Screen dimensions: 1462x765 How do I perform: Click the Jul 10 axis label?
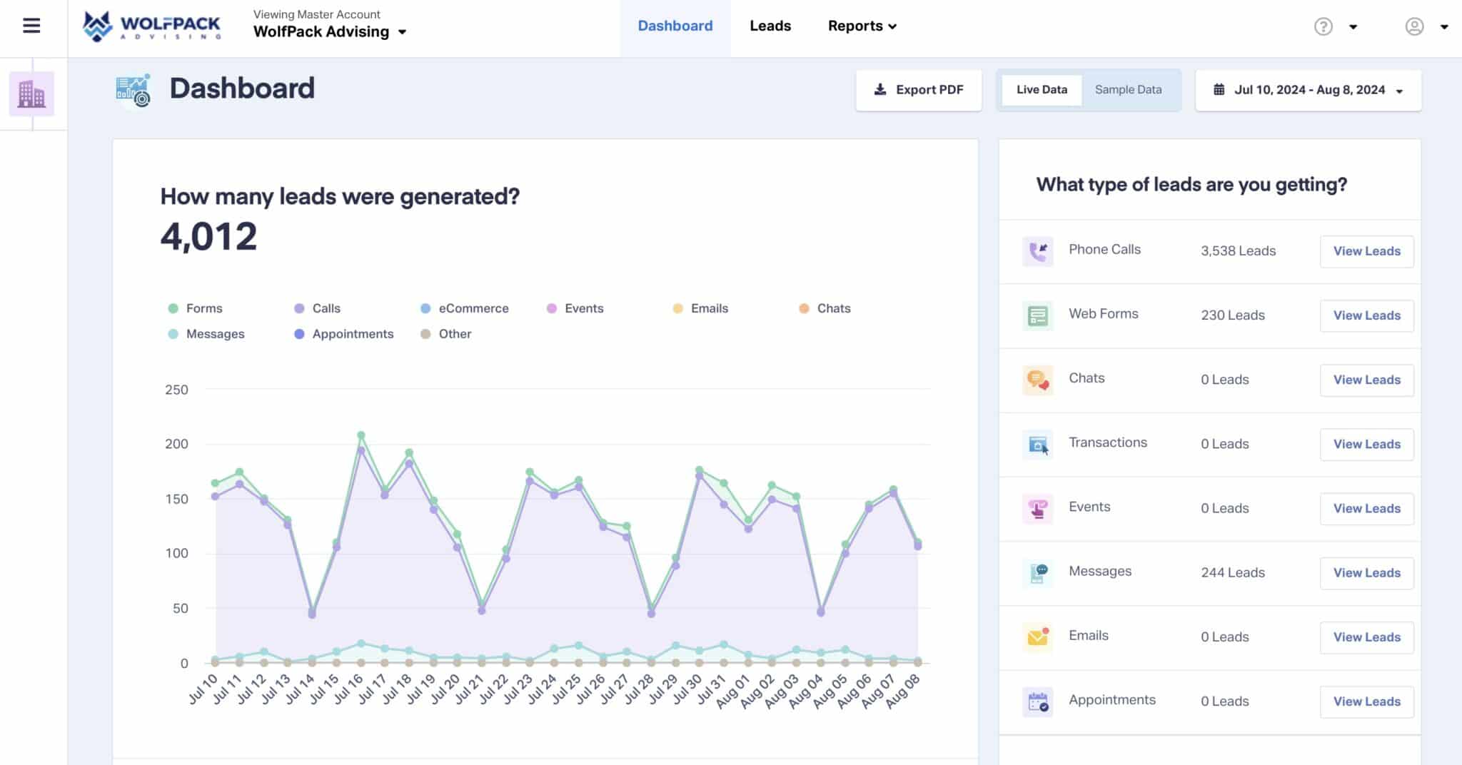[204, 689]
